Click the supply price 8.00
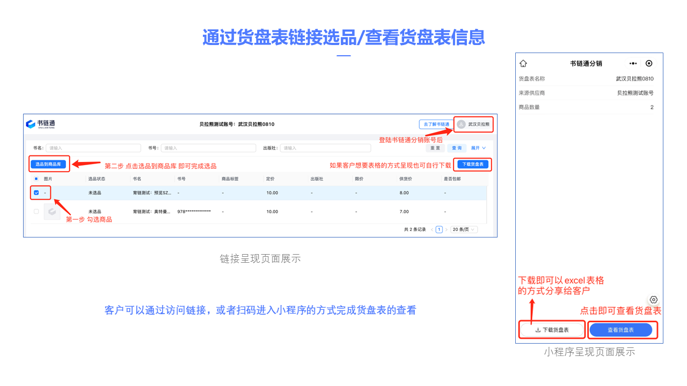Image resolution: width=687 pixels, height=386 pixels. pyautogui.click(x=404, y=192)
